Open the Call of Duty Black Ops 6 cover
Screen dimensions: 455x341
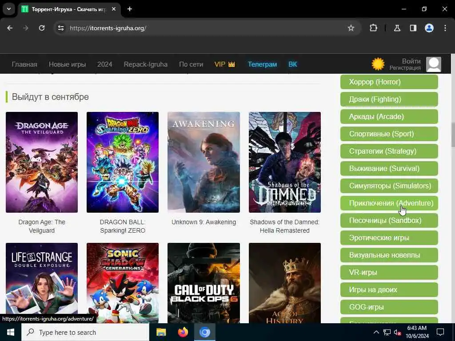point(204,283)
